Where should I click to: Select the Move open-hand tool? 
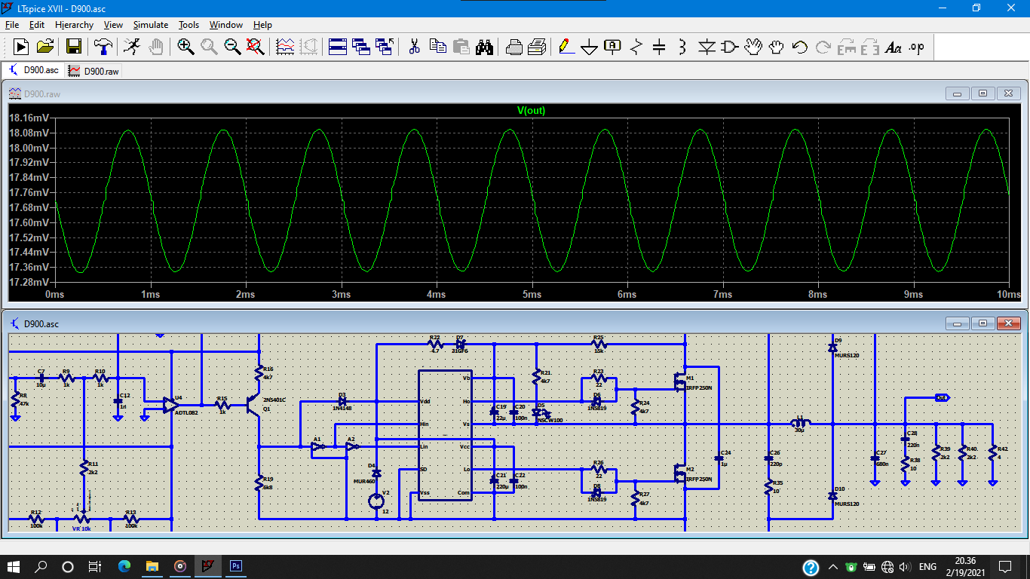(753, 47)
